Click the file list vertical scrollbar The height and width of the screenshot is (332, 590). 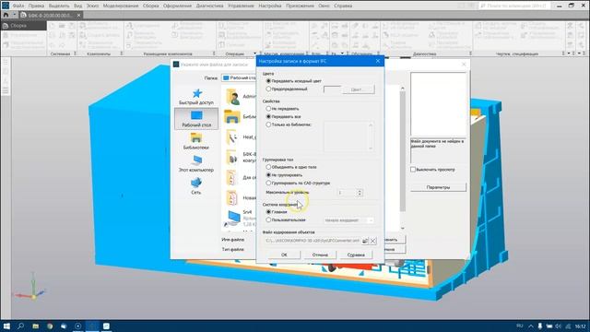pos(402,150)
